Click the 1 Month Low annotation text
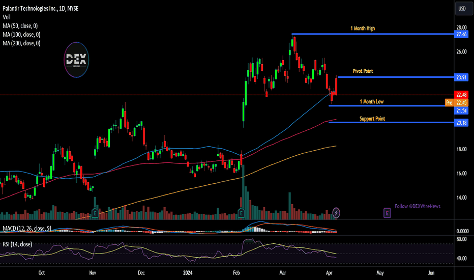This screenshot has height=280, width=474. 372,102
